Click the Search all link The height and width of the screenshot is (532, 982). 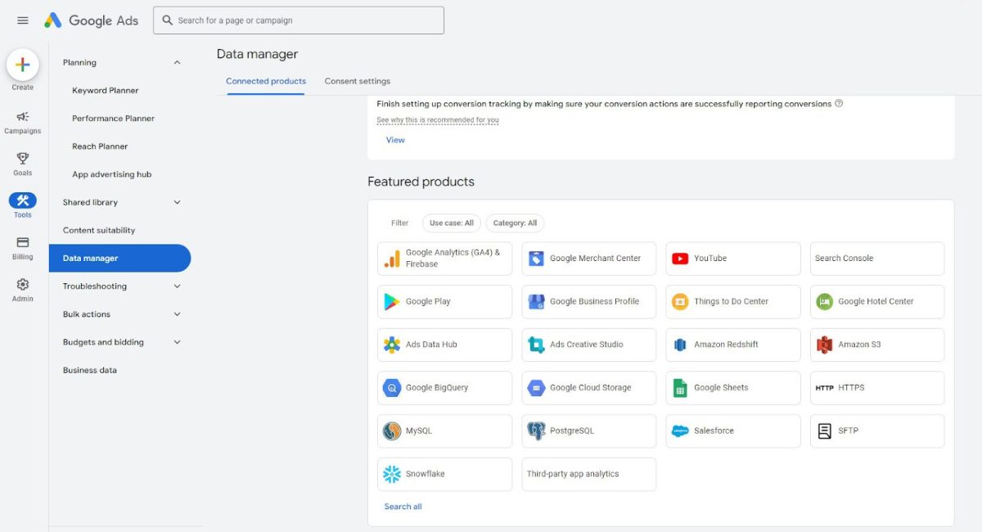(x=403, y=507)
